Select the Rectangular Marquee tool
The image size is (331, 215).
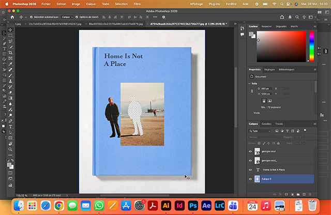pyautogui.click(x=10, y=36)
